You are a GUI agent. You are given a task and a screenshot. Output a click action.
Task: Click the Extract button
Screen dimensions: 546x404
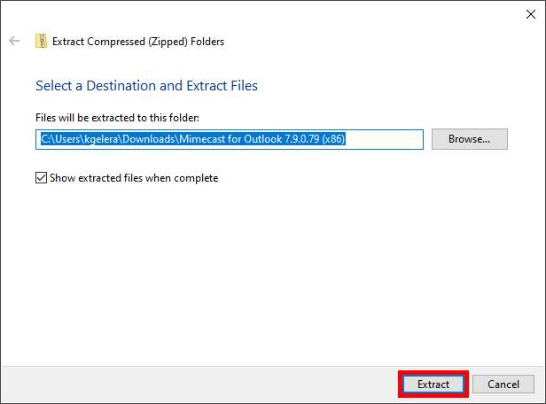(x=433, y=385)
